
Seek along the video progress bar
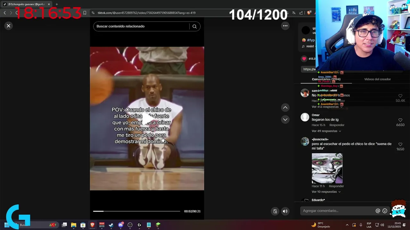point(136,211)
